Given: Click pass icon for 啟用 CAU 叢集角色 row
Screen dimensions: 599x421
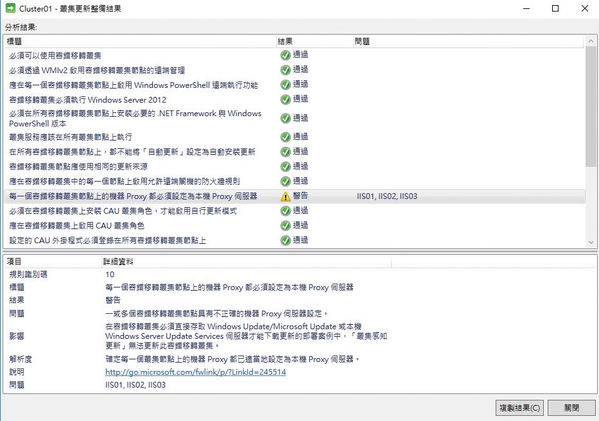Looking at the screenshot, I should coord(285,226).
